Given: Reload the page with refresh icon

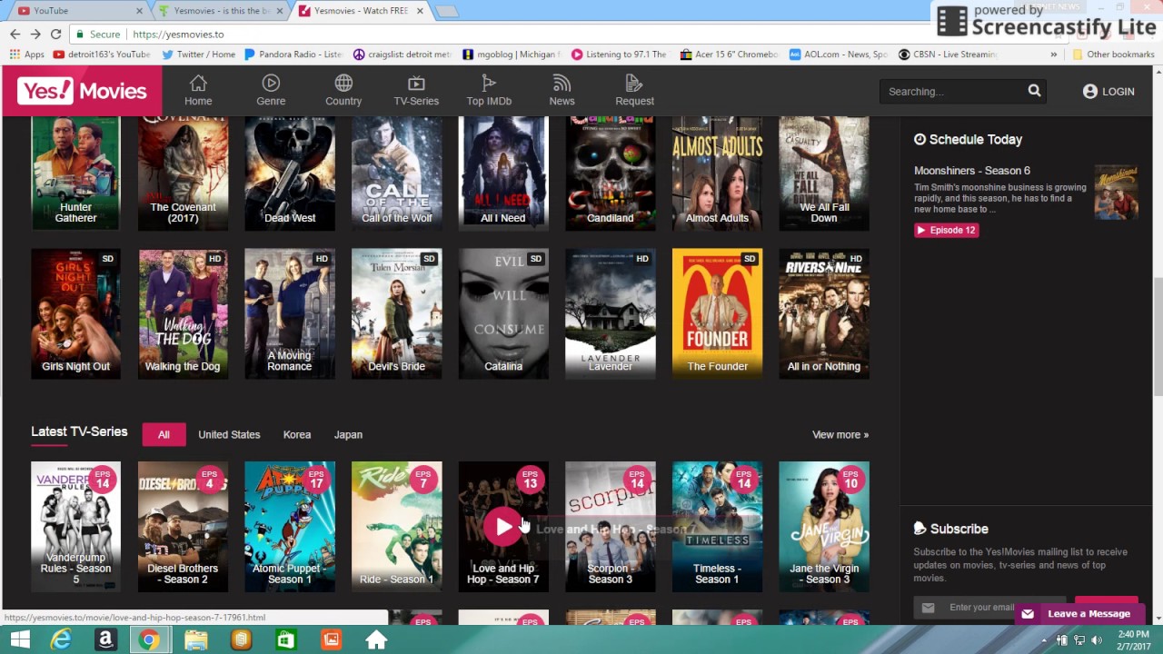Looking at the screenshot, I should tap(55, 34).
